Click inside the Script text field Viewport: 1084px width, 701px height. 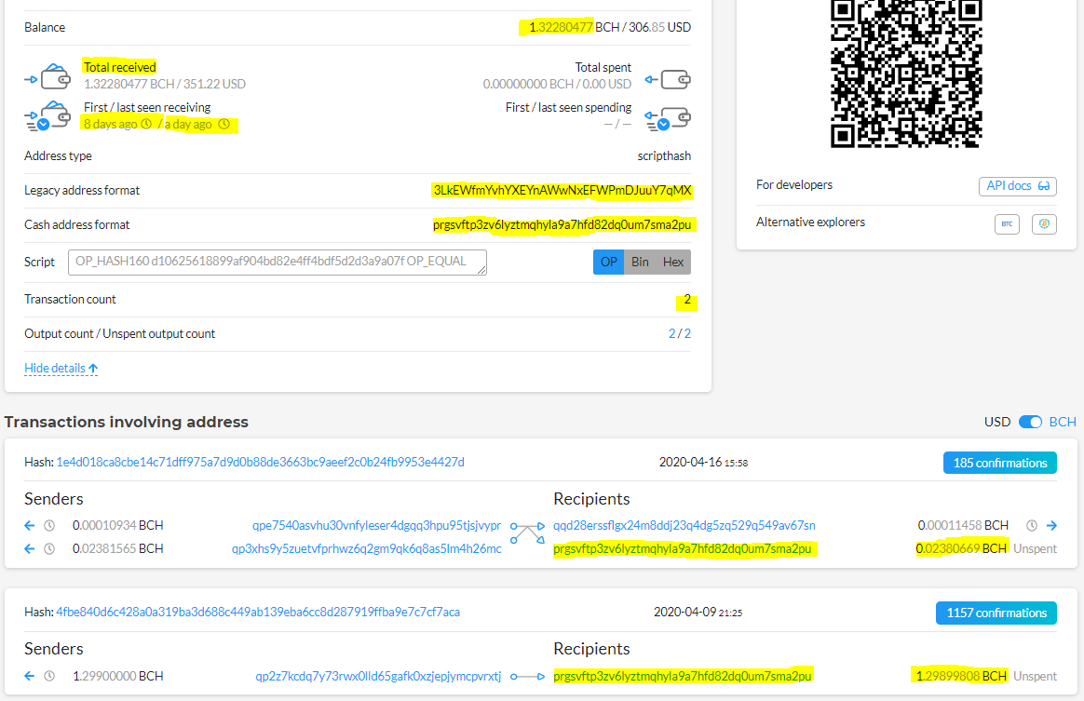tap(278, 263)
